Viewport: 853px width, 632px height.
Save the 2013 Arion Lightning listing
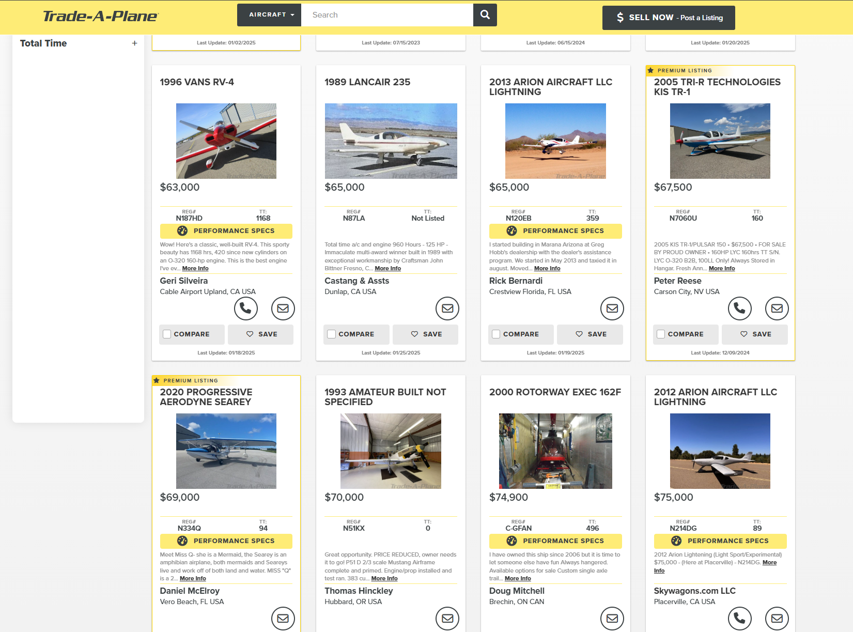[x=590, y=334]
